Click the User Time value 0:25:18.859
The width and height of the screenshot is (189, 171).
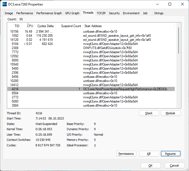tap(44, 135)
